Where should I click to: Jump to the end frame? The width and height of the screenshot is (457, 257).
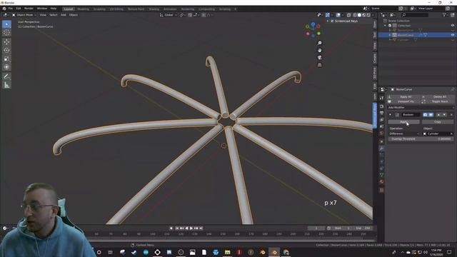tap(201, 228)
